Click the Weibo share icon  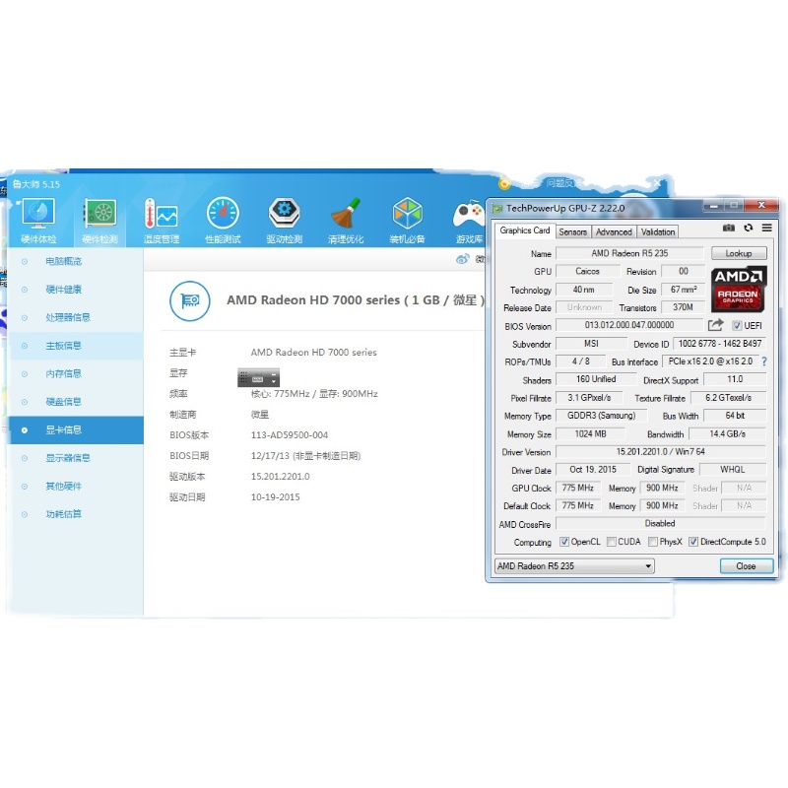462,259
